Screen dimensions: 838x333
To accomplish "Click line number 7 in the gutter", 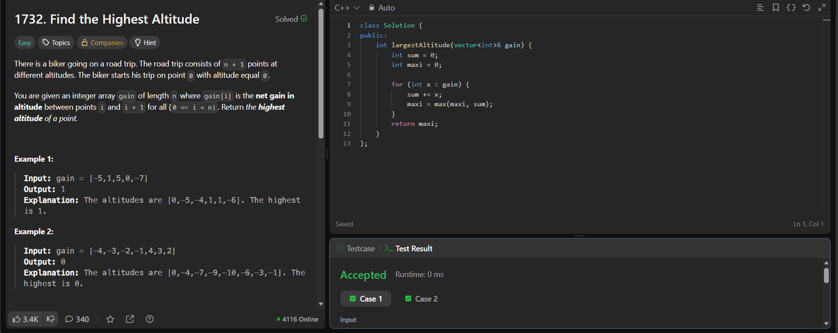I will click(x=348, y=84).
